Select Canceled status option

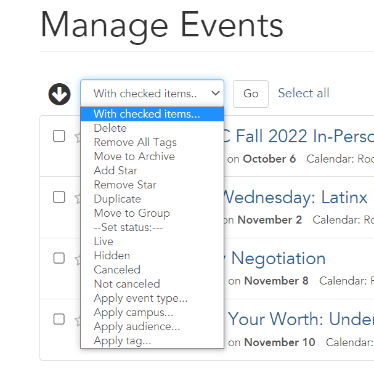point(117,270)
